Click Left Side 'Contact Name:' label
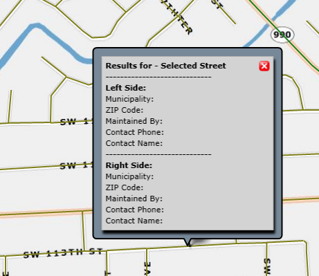 [134, 143]
